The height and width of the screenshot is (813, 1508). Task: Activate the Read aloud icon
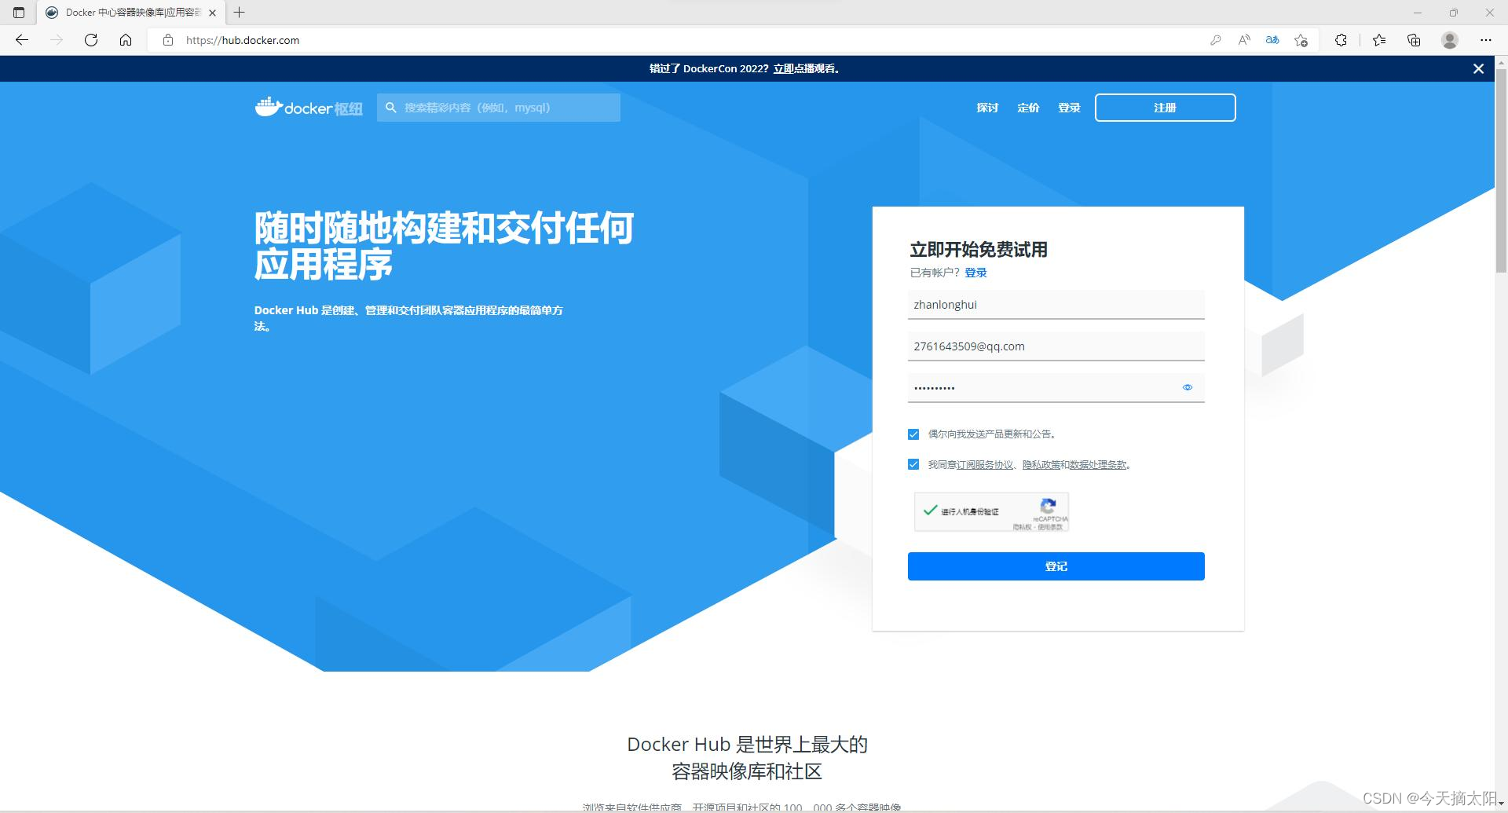click(1244, 40)
